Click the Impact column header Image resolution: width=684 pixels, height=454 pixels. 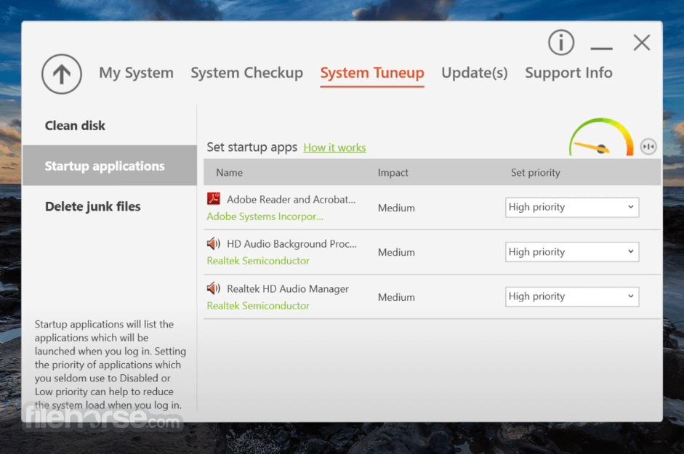pos(393,173)
